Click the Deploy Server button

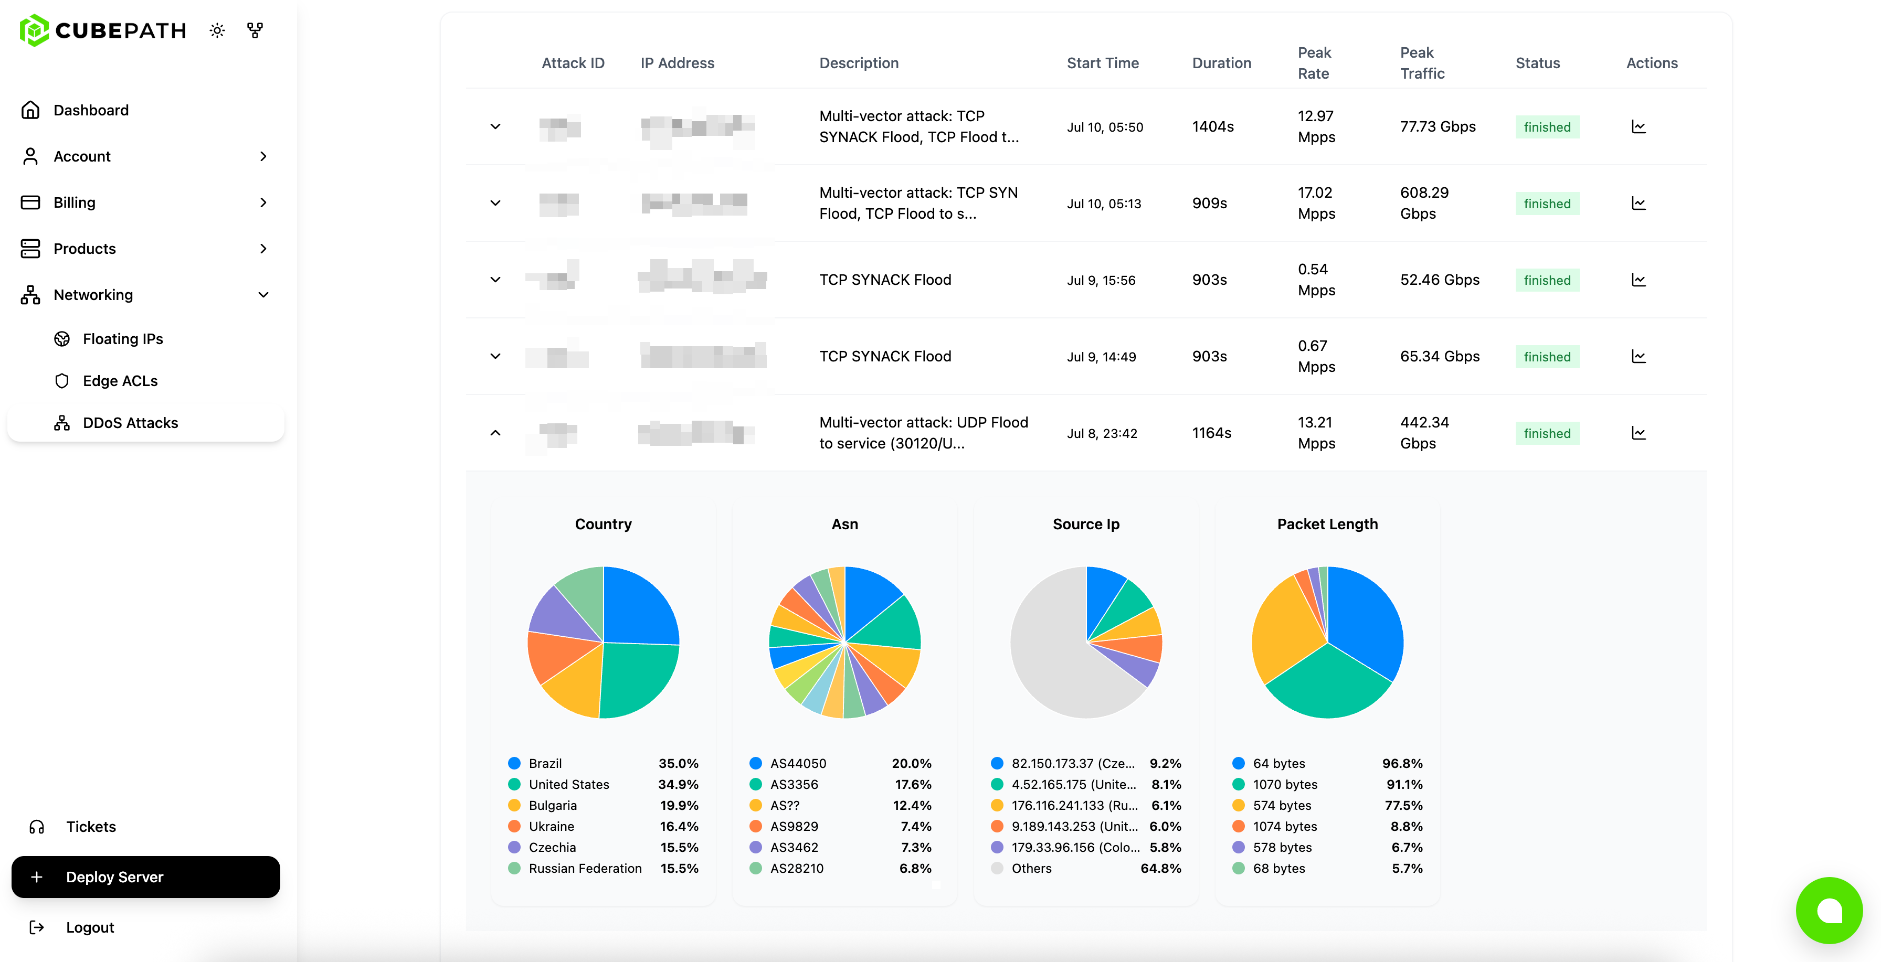coord(144,877)
